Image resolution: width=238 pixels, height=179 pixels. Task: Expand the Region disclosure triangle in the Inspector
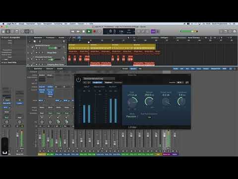pos(2,38)
